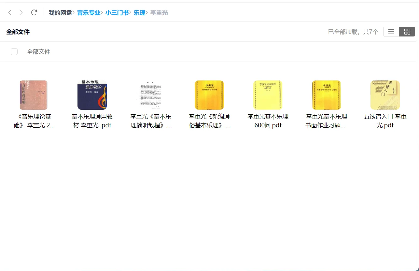The width and height of the screenshot is (419, 271).
Task: Select the 《新编通俗基本乐理》 yellow cover thumbnail
Action: point(209,95)
